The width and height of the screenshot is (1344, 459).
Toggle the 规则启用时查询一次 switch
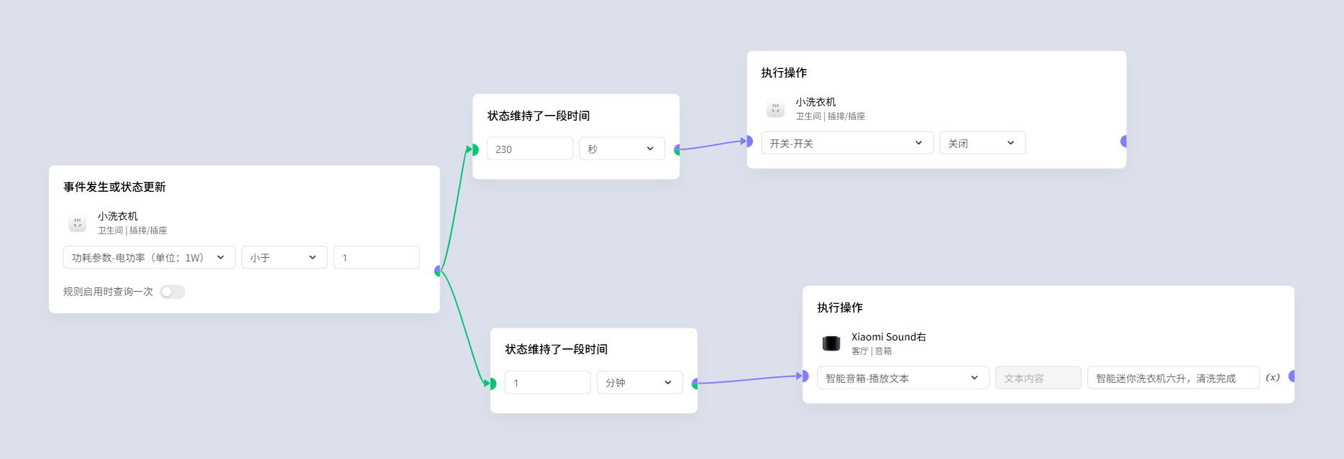[x=172, y=292]
